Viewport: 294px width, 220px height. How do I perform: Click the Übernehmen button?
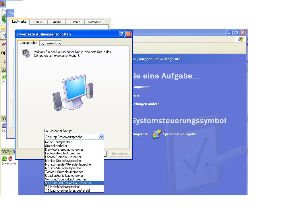pos(119,154)
